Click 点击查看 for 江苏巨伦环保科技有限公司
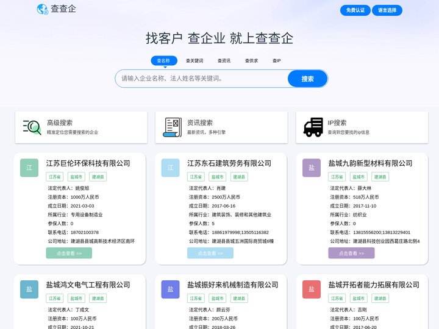439x329 pixels. 69,253
